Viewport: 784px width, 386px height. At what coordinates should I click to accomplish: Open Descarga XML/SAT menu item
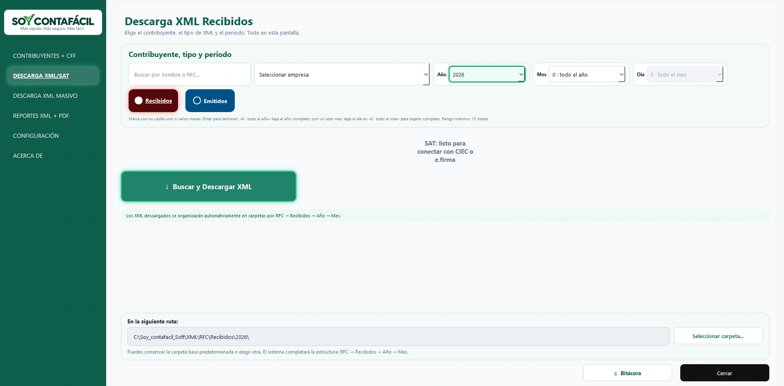tap(41, 75)
